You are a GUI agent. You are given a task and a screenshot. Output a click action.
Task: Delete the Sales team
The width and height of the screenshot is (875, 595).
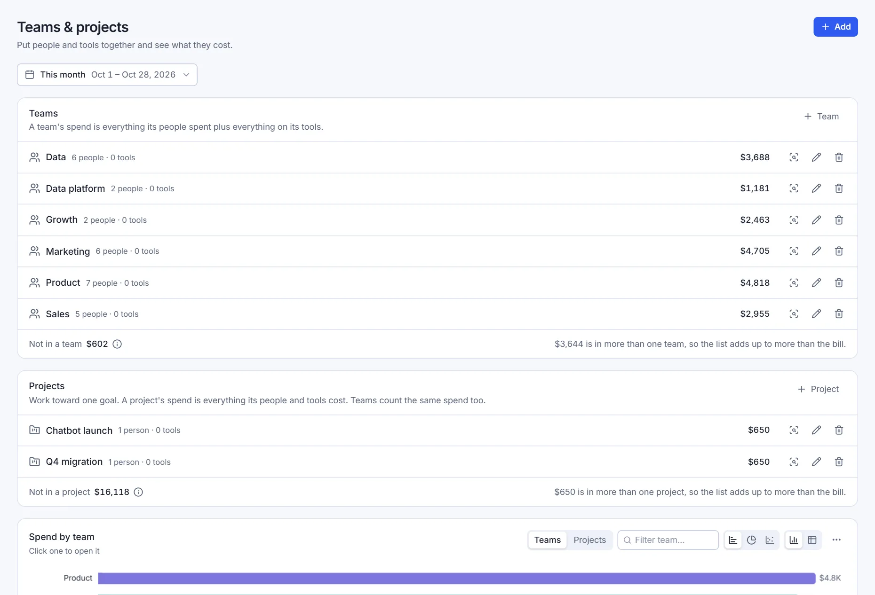coord(839,313)
